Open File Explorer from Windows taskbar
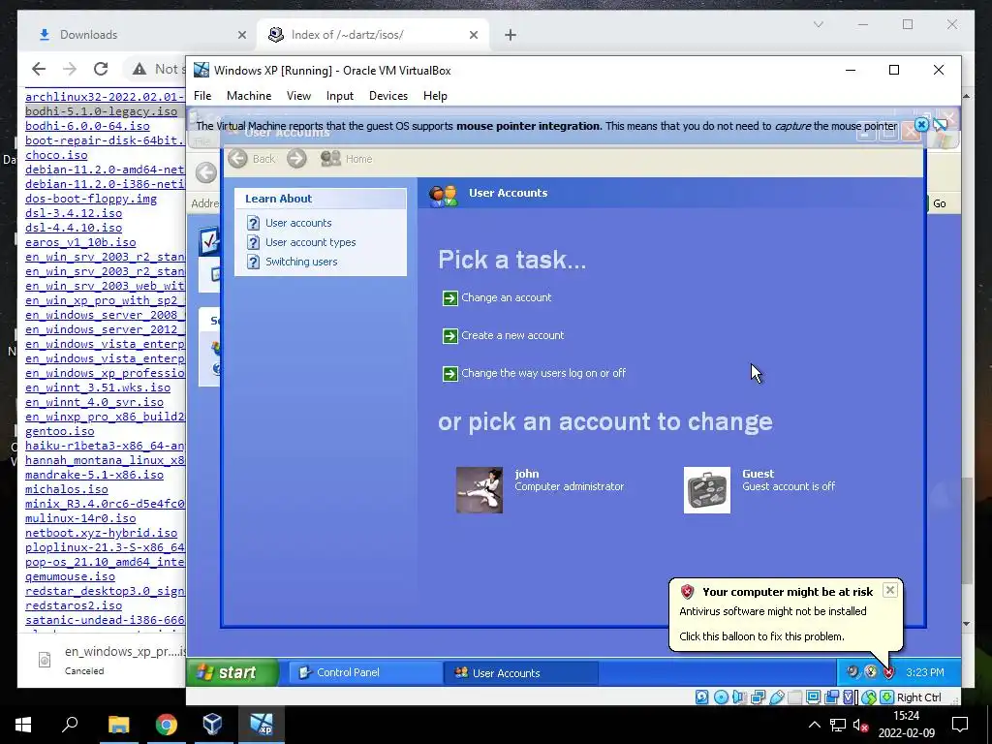 [118, 725]
